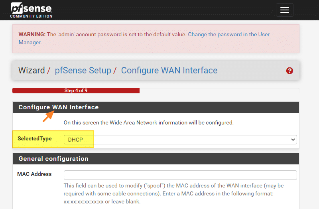Click the Wizard breadcrumb text

(32, 71)
